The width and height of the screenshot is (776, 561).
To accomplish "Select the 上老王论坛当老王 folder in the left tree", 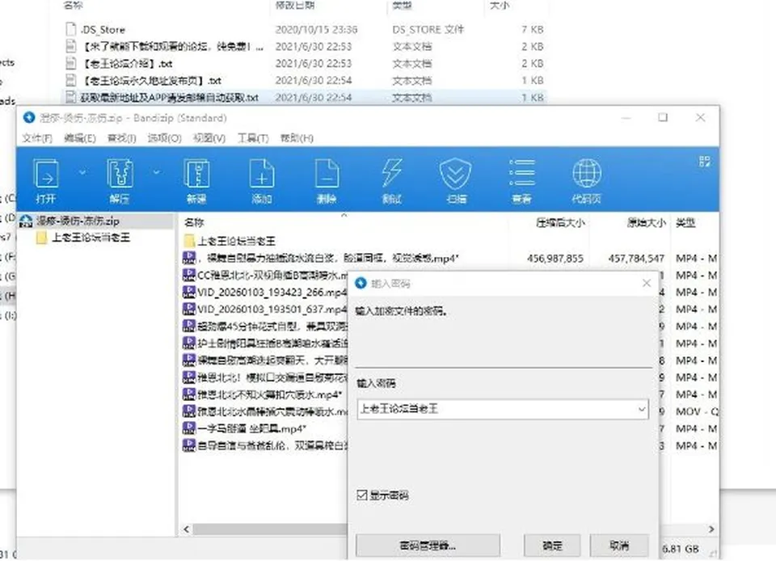I will coord(91,238).
